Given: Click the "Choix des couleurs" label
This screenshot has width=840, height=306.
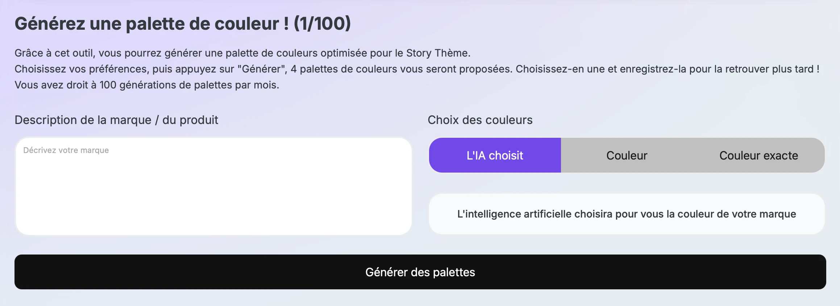Looking at the screenshot, I should (x=480, y=120).
